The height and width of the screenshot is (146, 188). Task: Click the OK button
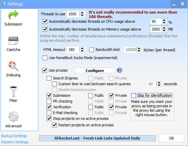coord(171,138)
